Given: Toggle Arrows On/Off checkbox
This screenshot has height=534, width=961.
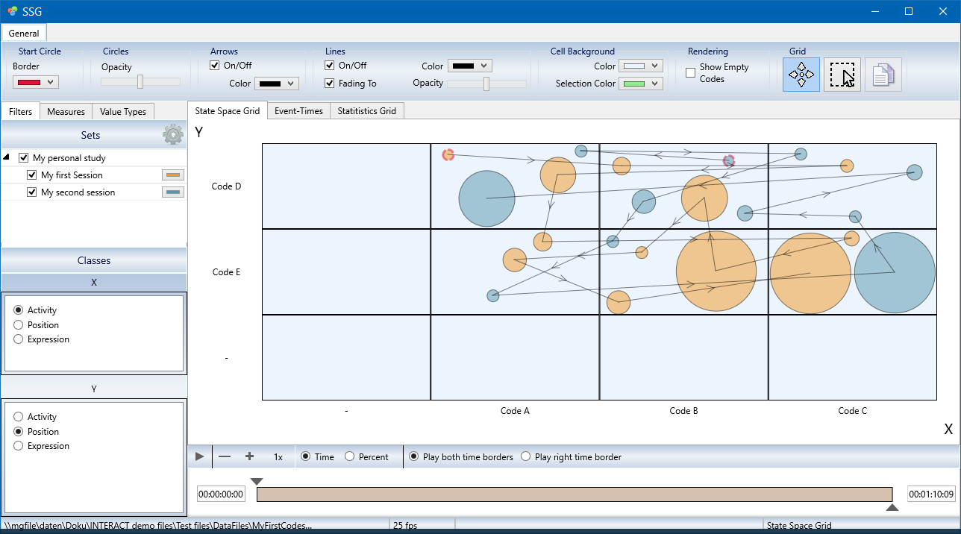Looking at the screenshot, I should tap(215, 66).
